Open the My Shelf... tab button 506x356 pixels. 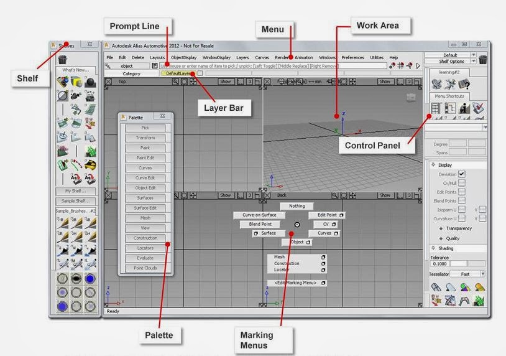coord(75,191)
